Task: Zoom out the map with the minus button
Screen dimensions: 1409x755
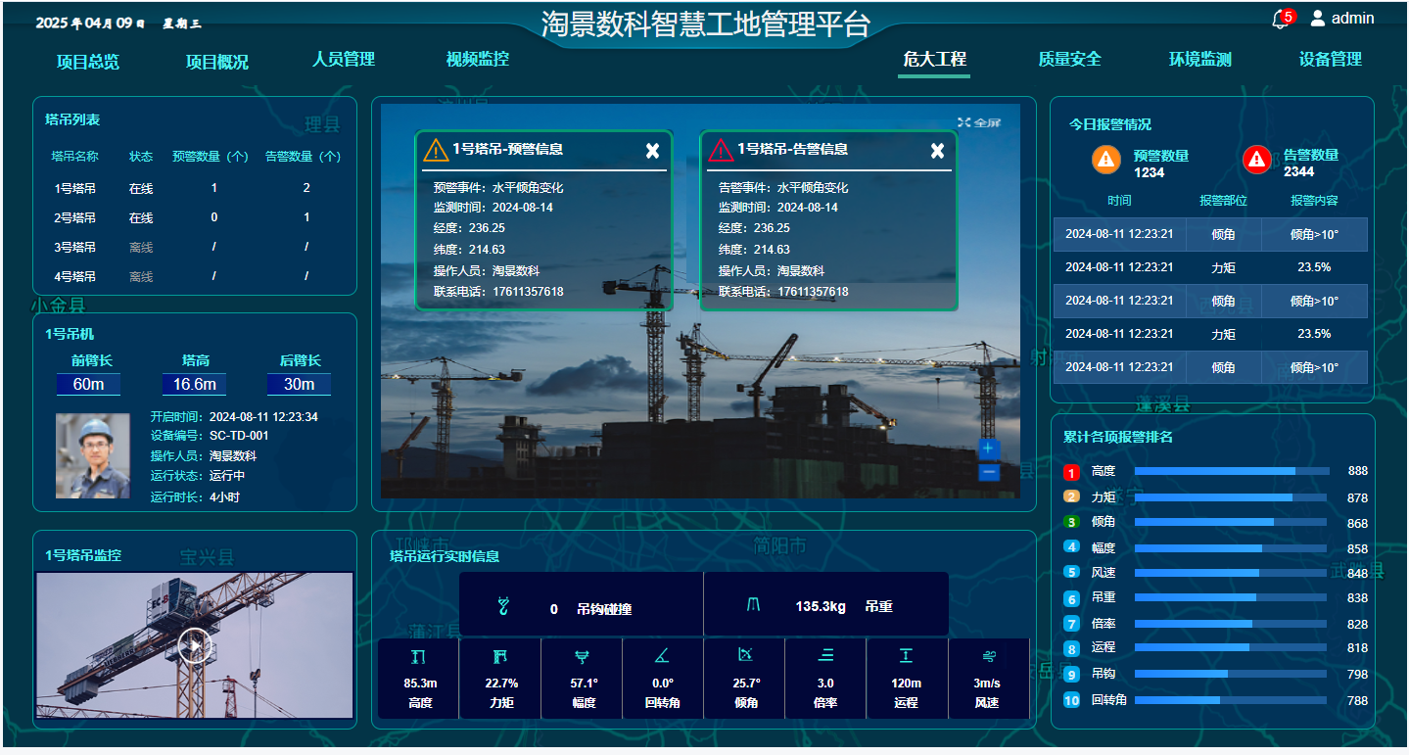Action: (989, 472)
